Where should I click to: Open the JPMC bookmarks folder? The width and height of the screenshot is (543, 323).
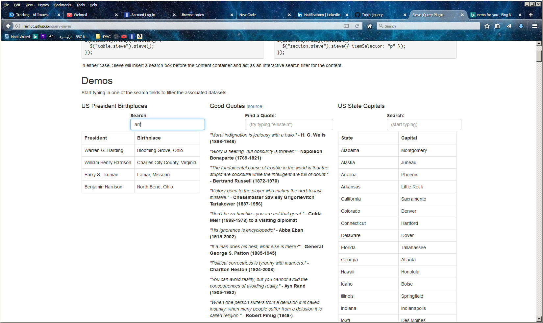(103, 36)
